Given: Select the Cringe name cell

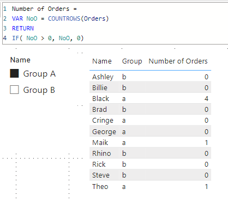Looking at the screenshot, I should pyautogui.click(x=103, y=121).
